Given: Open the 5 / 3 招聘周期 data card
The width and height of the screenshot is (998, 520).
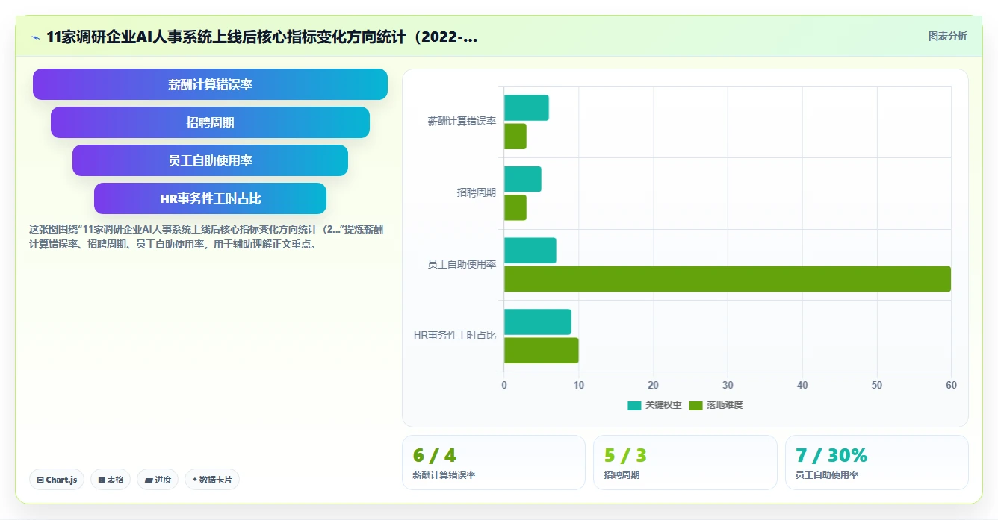Looking at the screenshot, I should (685, 463).
